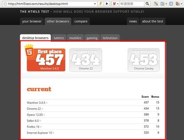Click Internet Explorer score value 320
This screenshot has height=140, width=184.
point(146,133)
